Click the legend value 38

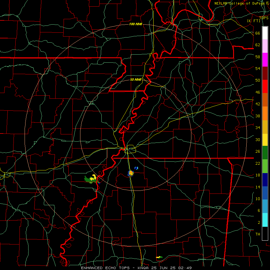tap(258, 116)
